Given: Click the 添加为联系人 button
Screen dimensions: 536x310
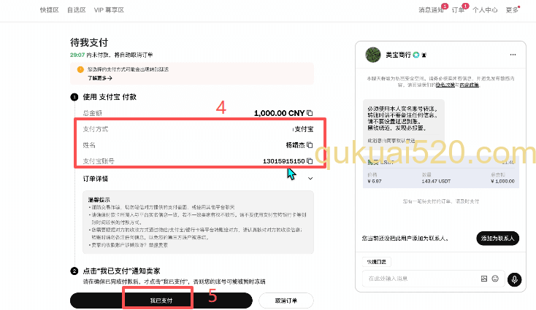Looking at the screenshot, I should click(498, 239).
